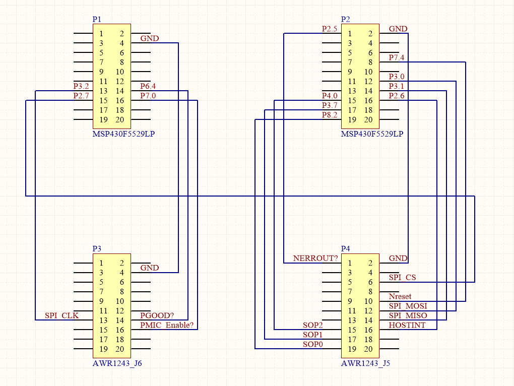
Task: Click the SPI_MOSI net label
Action: point(408,306)
